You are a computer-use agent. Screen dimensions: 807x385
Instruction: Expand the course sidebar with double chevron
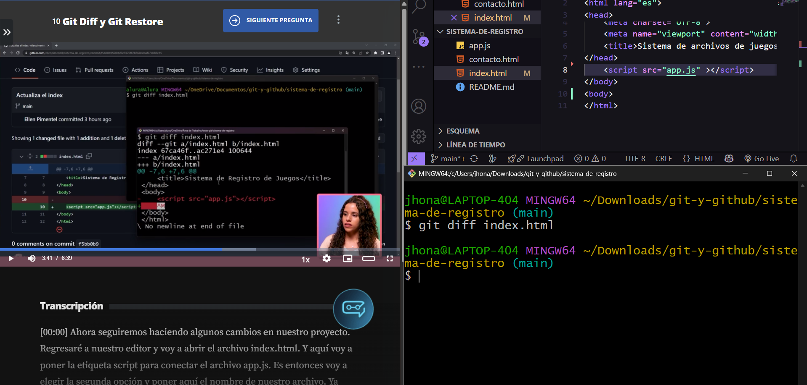click(x=7, y=32)
